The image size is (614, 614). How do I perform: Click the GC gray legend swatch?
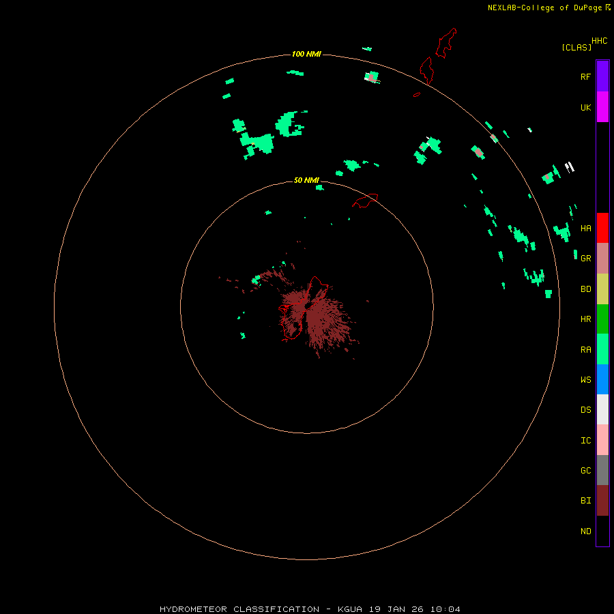(602, 470)
